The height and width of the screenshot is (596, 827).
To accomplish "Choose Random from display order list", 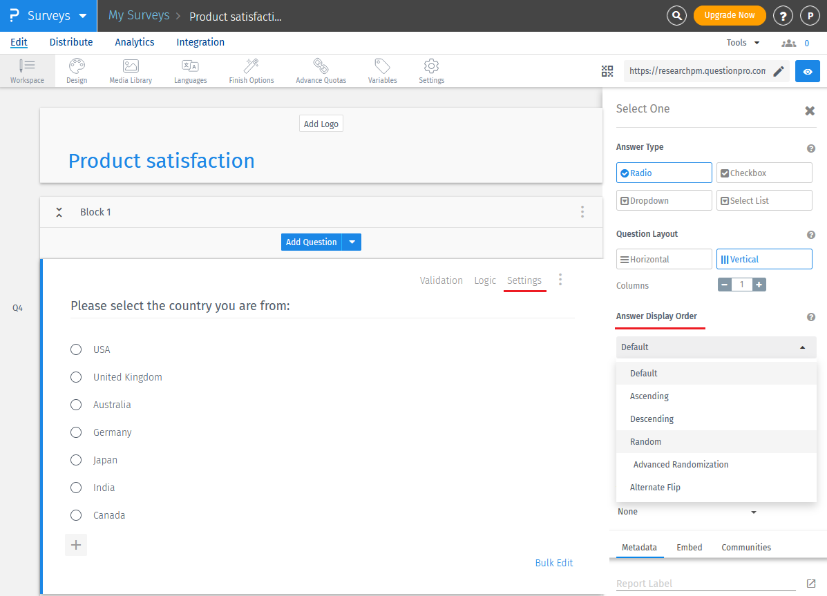I will coord(646,442).
